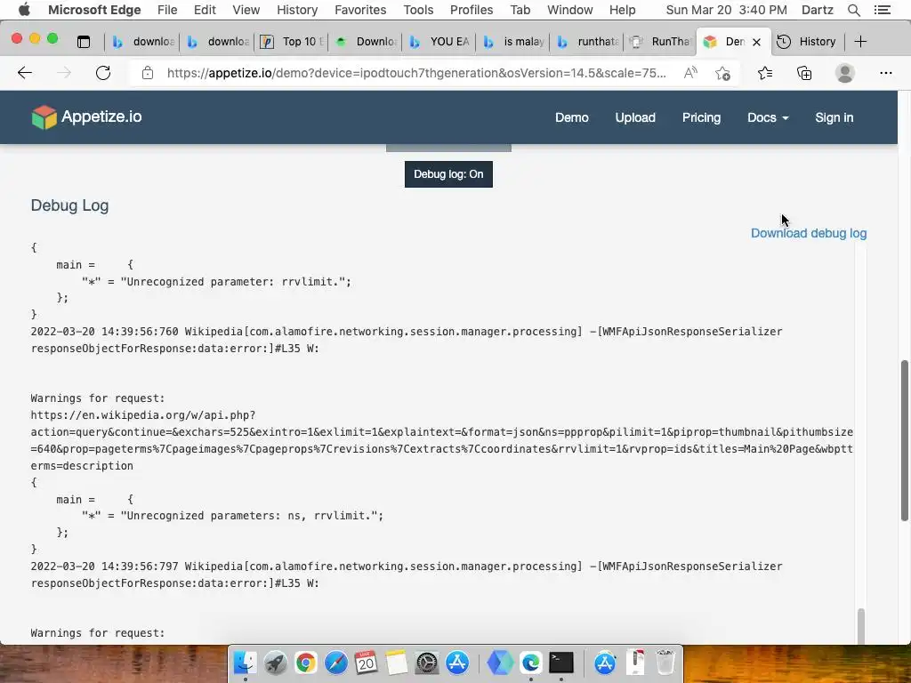This screenshot has height=683, width=911.
Task: Open Read Aloud from the address bar
Action: click(x=690, y=73)
